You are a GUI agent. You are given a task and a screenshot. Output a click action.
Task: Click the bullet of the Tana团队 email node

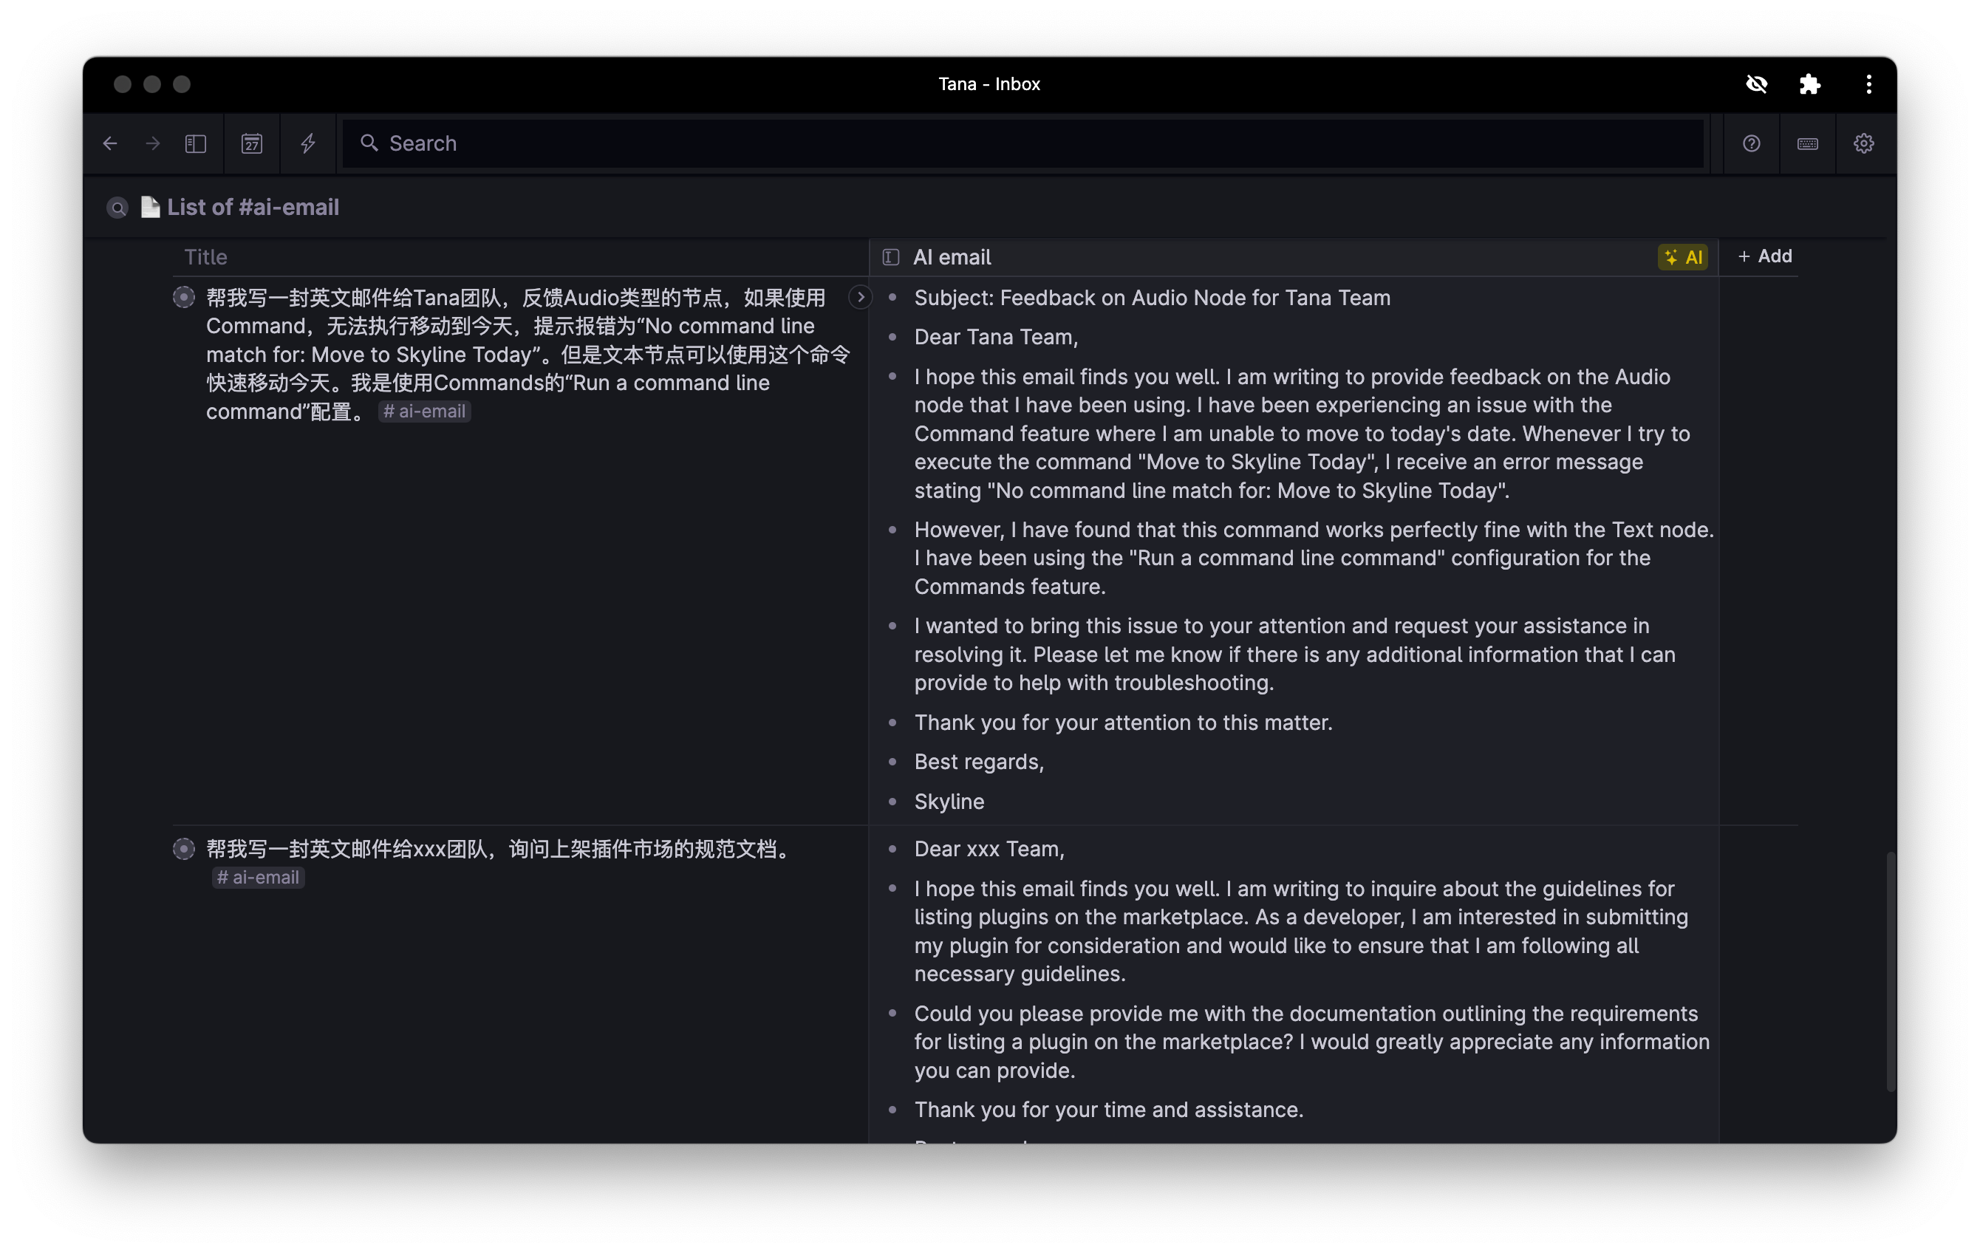(184, 297)
